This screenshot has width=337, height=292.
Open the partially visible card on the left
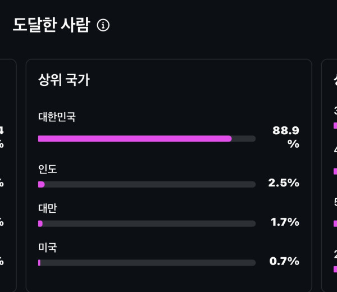tap(7, 174)
